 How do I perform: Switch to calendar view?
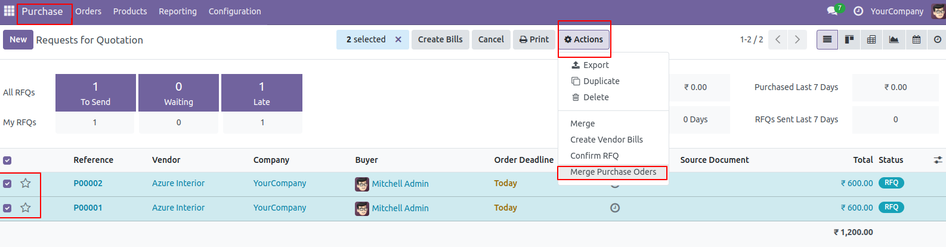pos(916,39)
